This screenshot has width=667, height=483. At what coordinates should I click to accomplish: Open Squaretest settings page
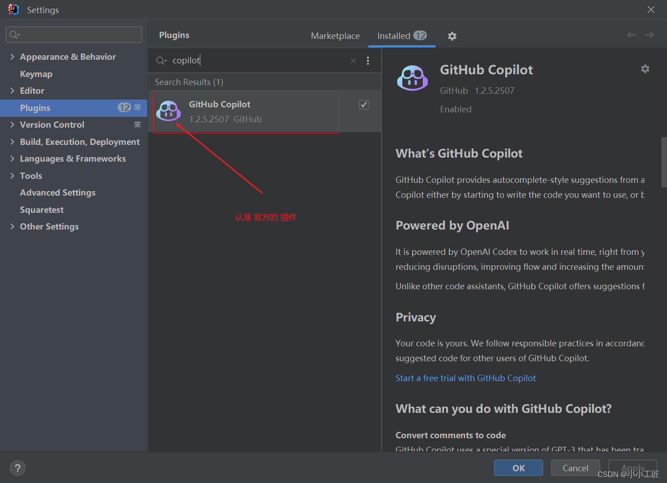(42, 210)
